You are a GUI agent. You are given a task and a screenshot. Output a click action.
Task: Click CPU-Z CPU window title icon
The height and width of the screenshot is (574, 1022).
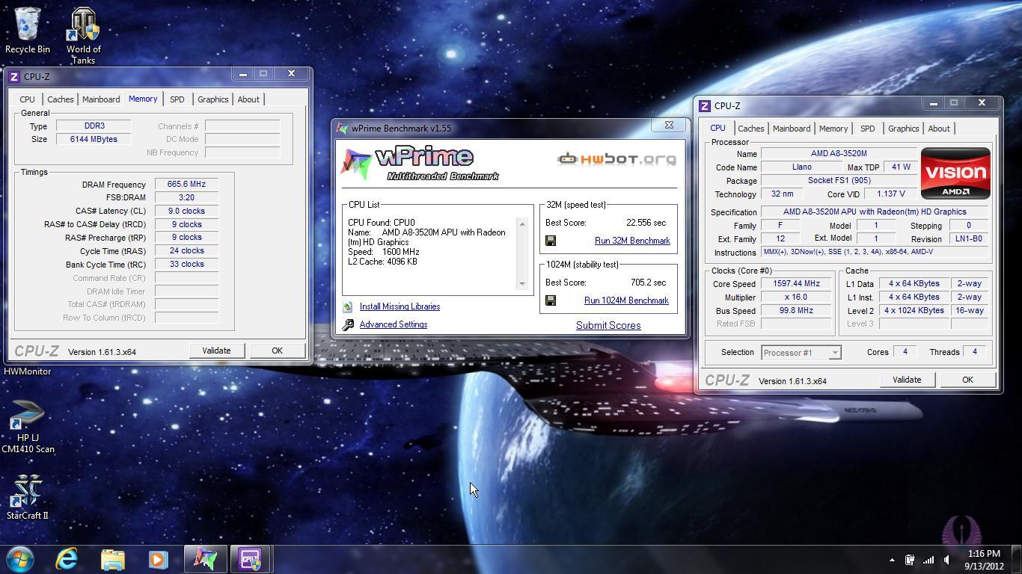(x=705, y=106)
